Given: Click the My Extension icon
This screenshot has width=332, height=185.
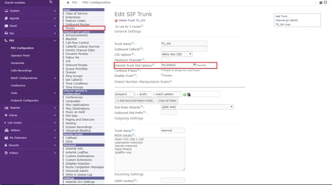Looking at the screenshot, I should tap(6, 138).
